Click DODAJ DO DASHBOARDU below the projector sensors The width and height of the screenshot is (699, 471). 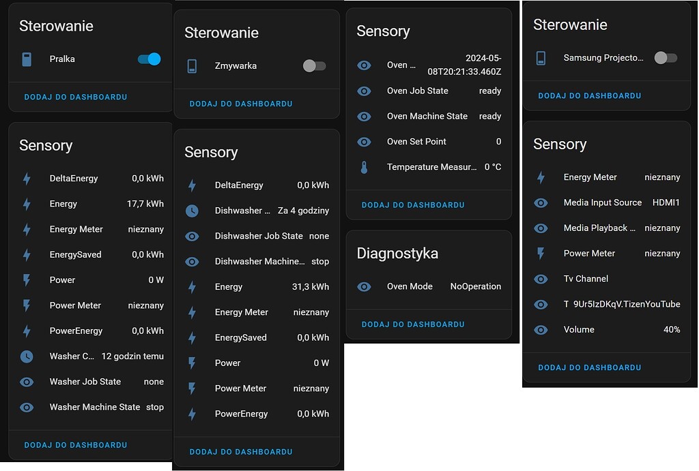[588, 367]
